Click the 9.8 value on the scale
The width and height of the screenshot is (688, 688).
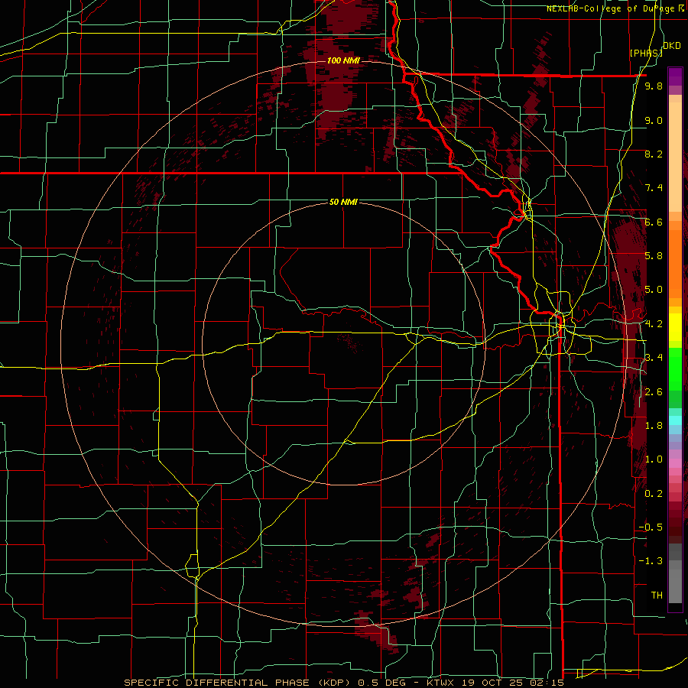point(654,86)
